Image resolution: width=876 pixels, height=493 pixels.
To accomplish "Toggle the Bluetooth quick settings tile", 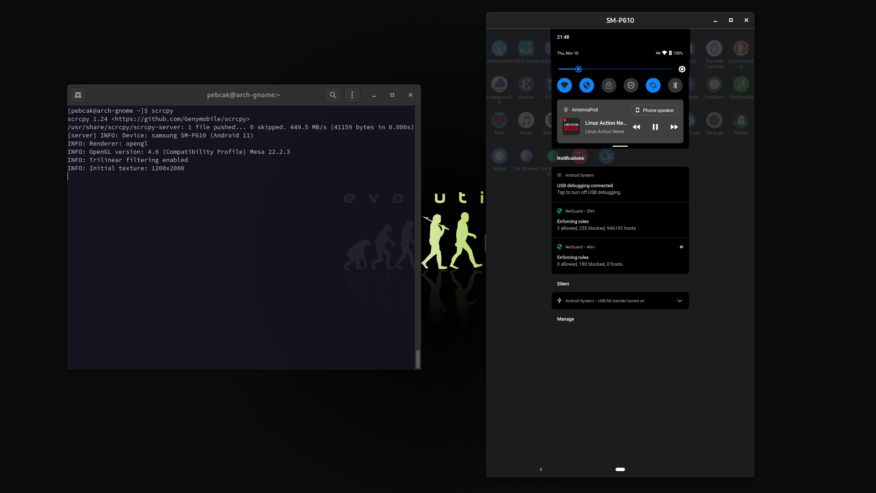I will 675,85.
